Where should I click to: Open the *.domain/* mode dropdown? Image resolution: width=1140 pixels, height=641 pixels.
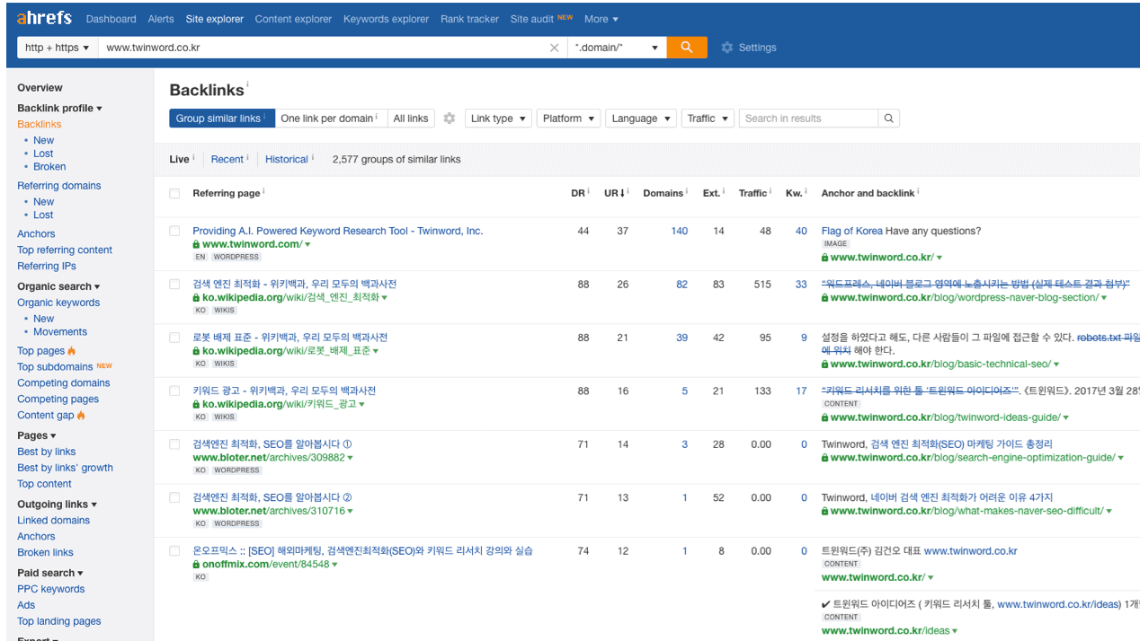(x=617, y=48)
